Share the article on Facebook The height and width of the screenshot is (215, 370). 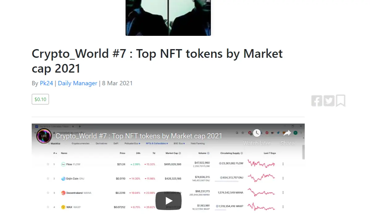(317, 101)
